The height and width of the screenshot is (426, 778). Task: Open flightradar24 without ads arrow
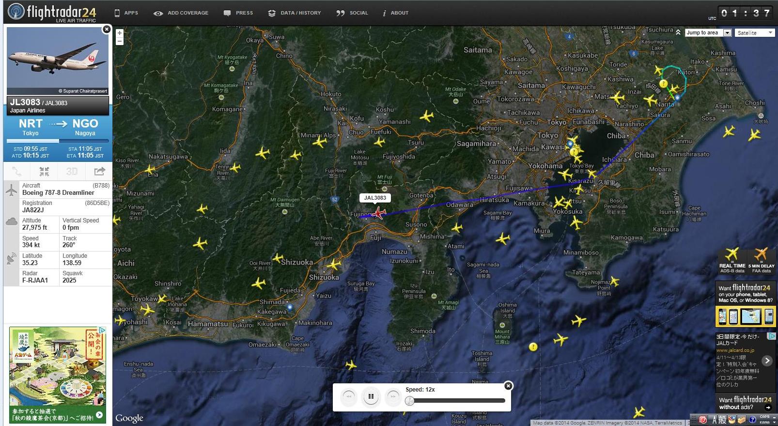tap(768, 408)
